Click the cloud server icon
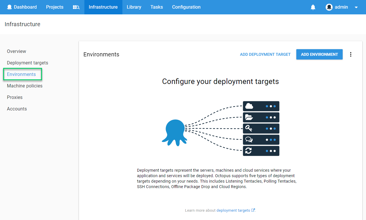366x220 pixels. [249, 106]
